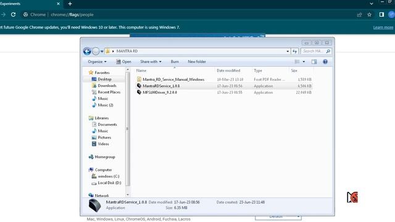This screenshot has height=222, width=395.
Task: Open Pictures library in navigation pane
Action: point(104,138)
